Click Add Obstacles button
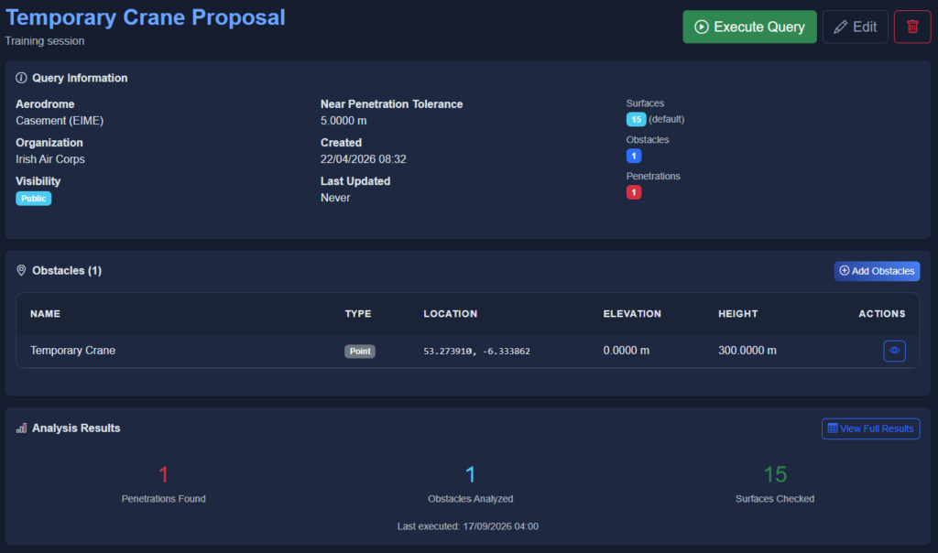The height and width of the screenshot is (553, 938). (877, 271)
